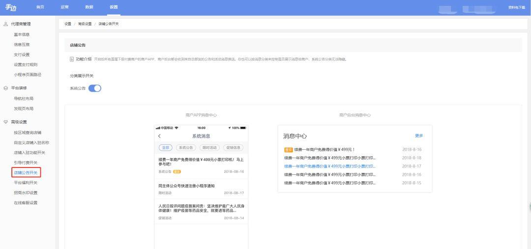The width and height of the screenshot is (531, 249).
Task: Select the 全部 filter pill in phone preview
Action: [x=165, y=147]
